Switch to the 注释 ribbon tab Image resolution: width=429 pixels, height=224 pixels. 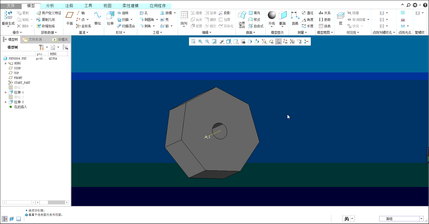(x=69, y=6)
